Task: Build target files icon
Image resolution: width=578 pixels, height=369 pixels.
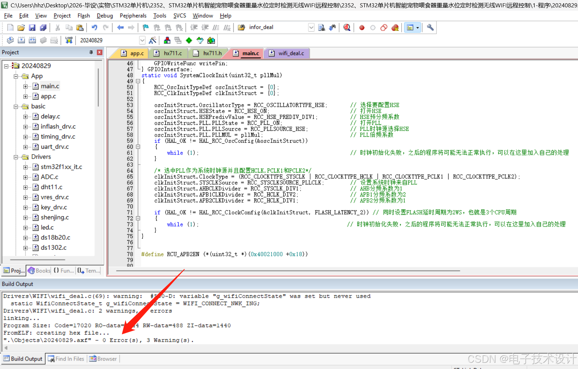Action: click(x=21, y=40)
